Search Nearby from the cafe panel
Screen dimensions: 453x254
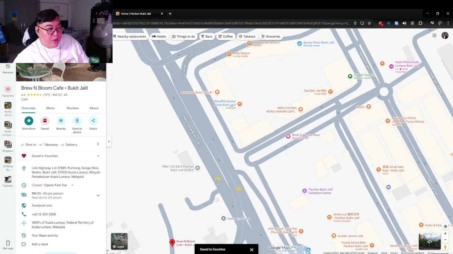(61, 123)
